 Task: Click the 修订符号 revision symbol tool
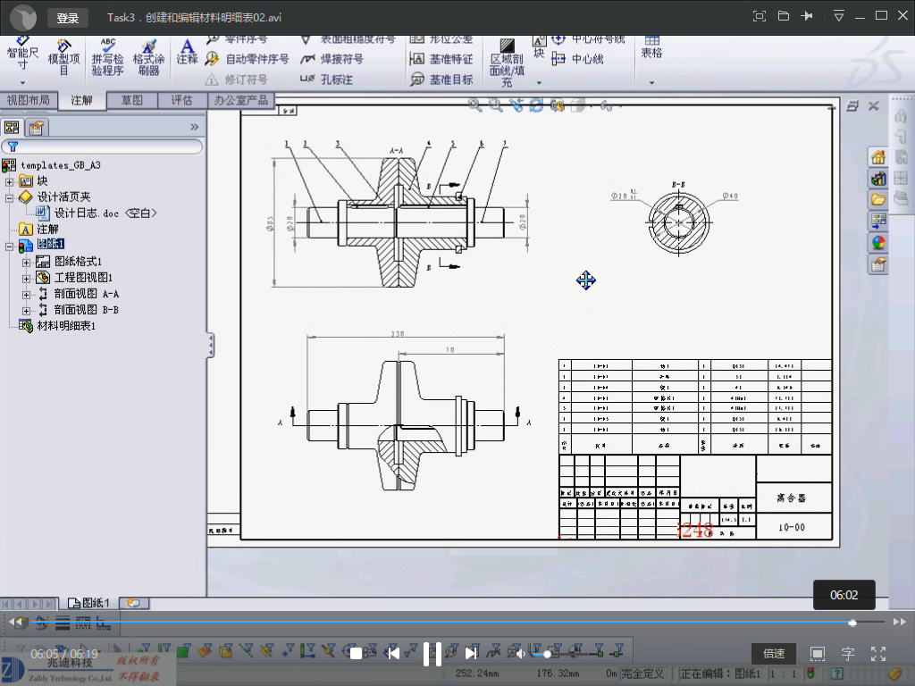(x=237, y=79)
